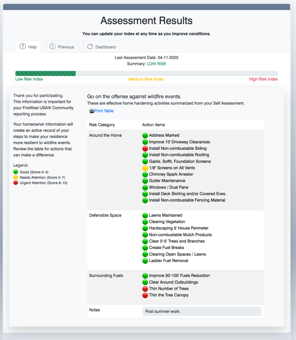Click the Last Assessment Date 04-11-2025 text
The width and height of the screenshot is (296, 340).
147,58
